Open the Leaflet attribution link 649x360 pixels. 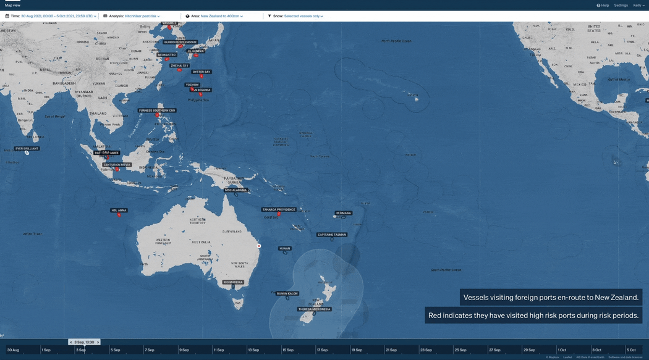(x=567, y=357)
